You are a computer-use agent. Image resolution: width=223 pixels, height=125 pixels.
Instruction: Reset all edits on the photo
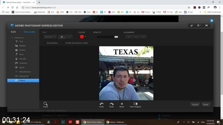[122, 105]
